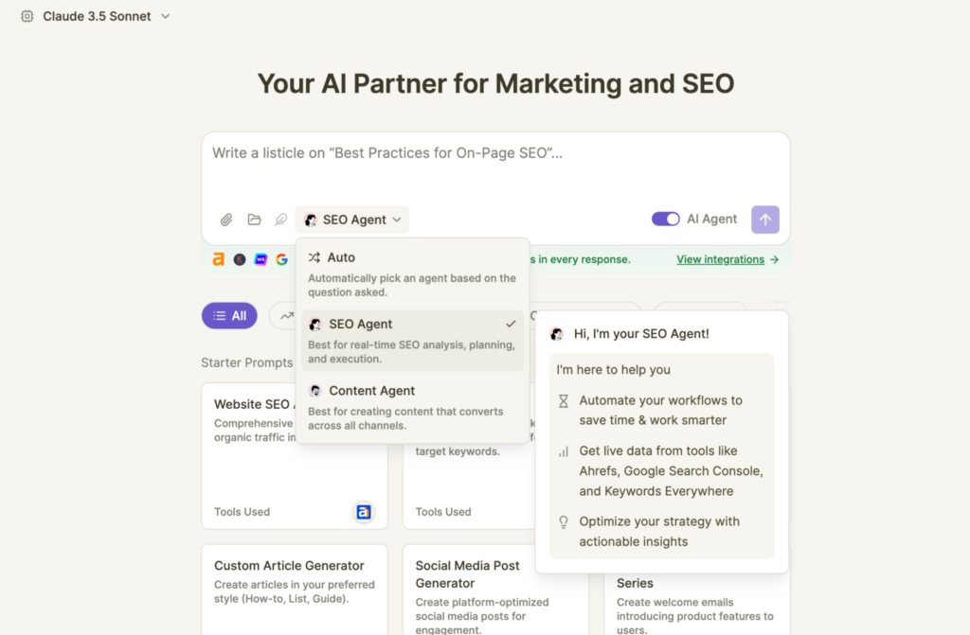Click the paperclip attach file icon
The height and width of the screenshot is (635, 970).
coord(226,220)
